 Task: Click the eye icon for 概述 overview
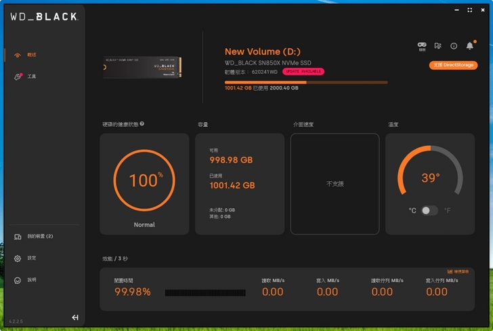point(18,54)
